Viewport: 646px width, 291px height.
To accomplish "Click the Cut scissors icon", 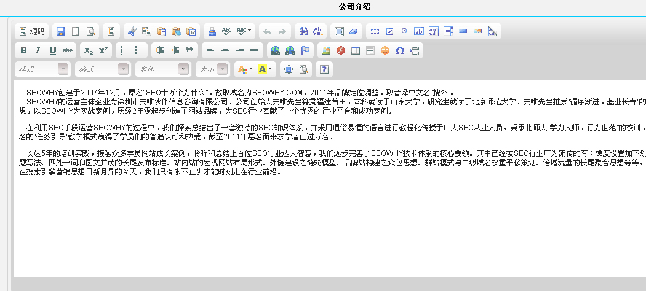I will click(132, 31).
